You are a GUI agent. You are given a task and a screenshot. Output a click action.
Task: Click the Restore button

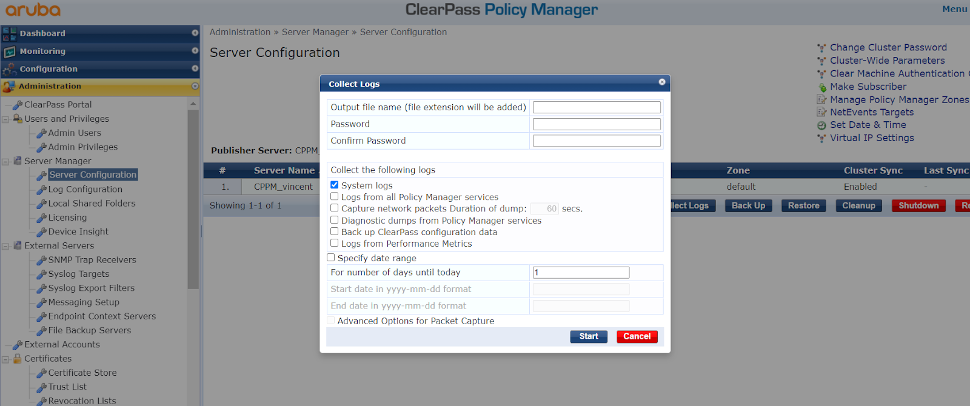click(804, 206)
